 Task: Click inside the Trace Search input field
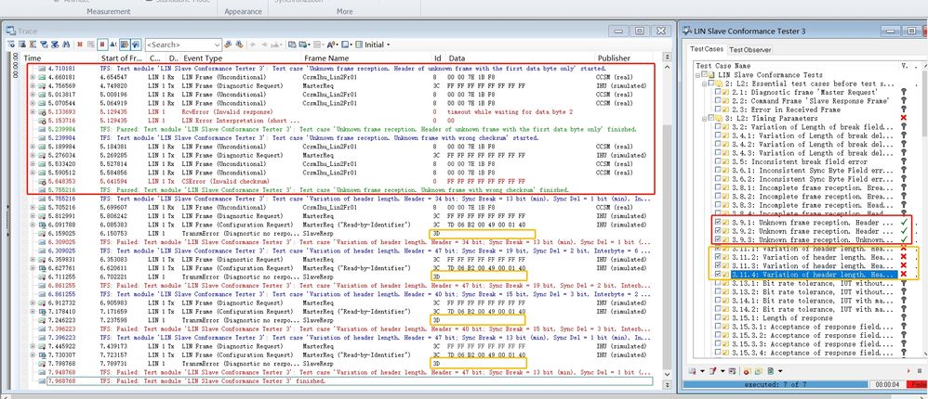[x=179, y=45]
